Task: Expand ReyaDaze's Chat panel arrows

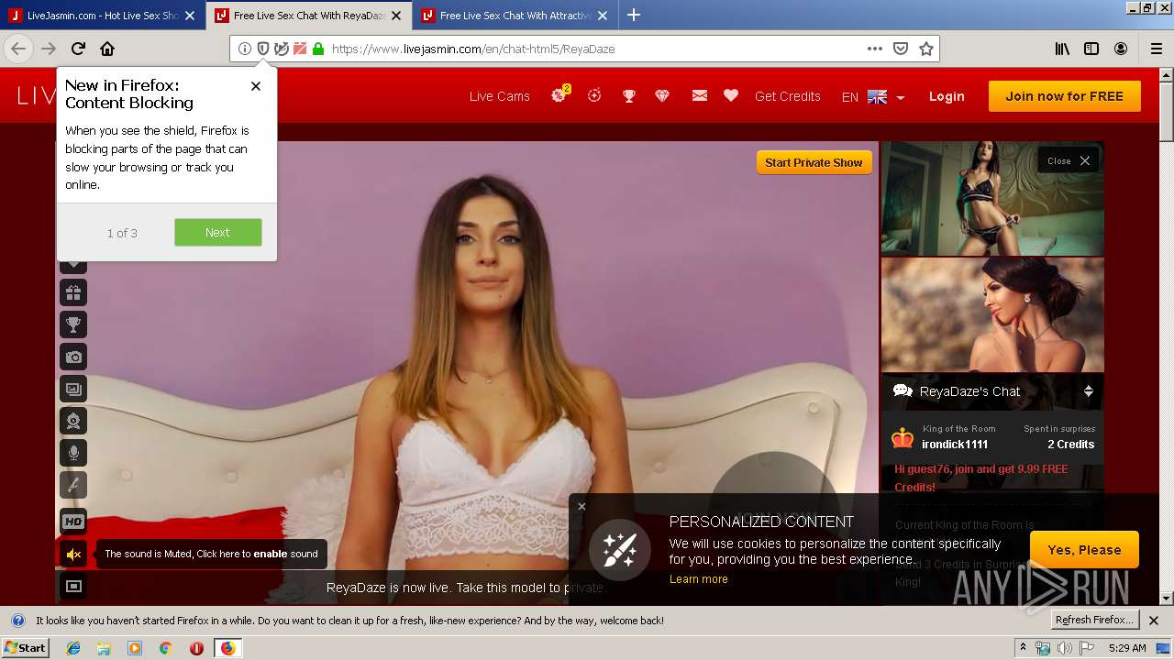Action: [1089, 391]
